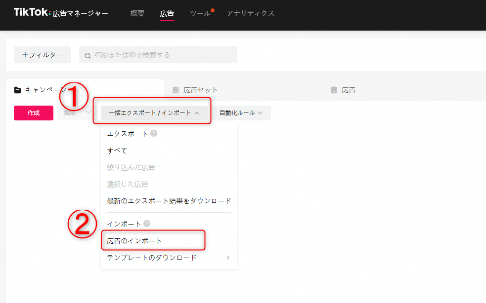Viewport: 486px width, 303px height.
Task: Click the TikTok logo in header
Action: [x=32, y=13]
